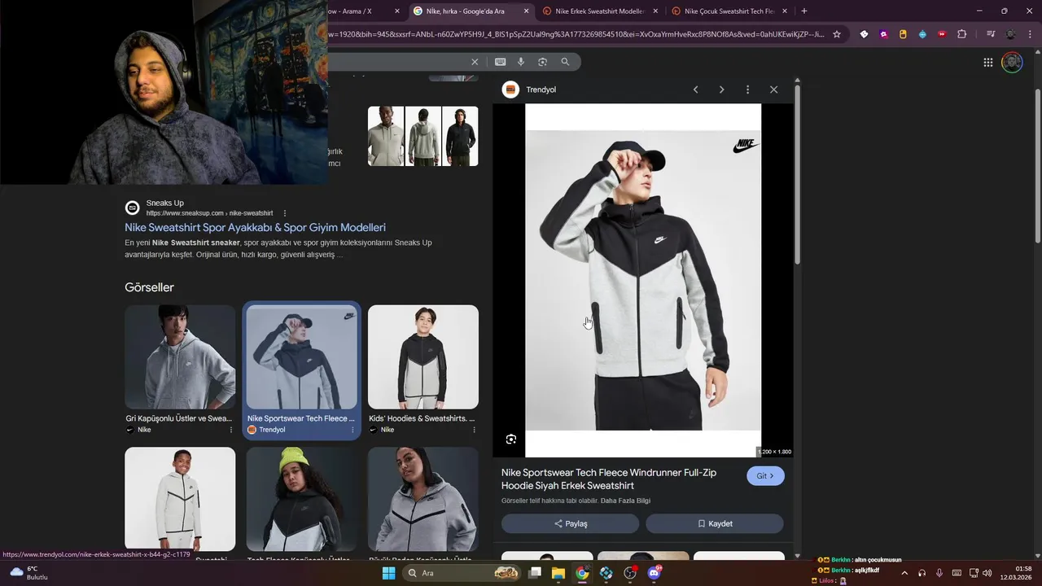This screenshot has width=1042, height=586.
Task: Open the taskbar volume control
Action: 987,573
